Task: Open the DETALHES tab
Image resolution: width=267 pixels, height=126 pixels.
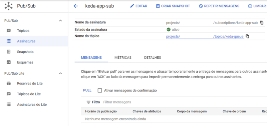Action: pos(153,57)
